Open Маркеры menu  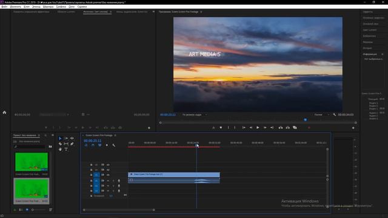click(48, 7)
